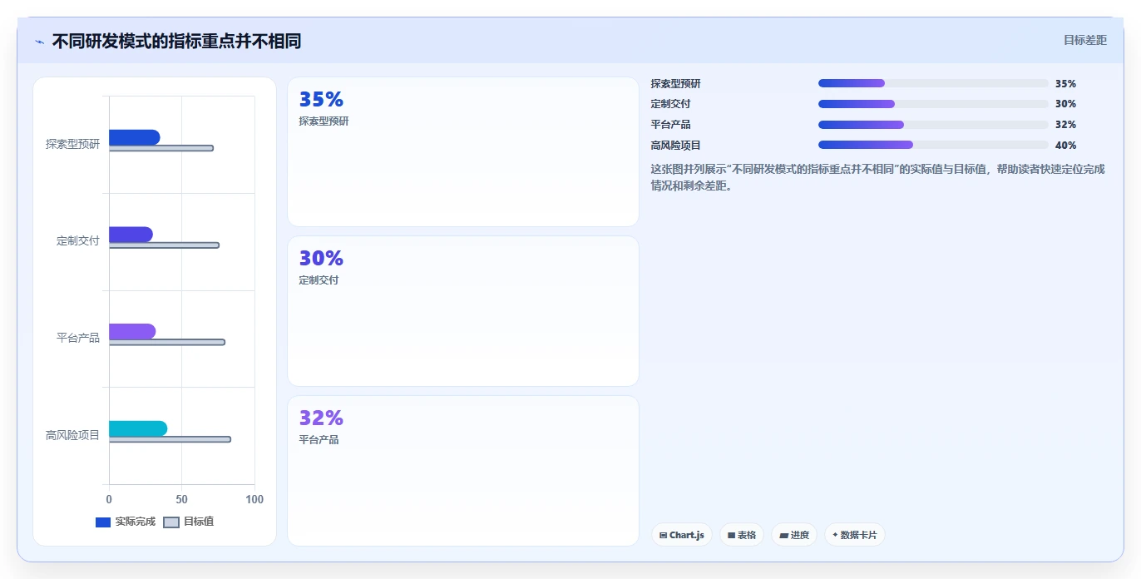The image size is (1141, 579).
Task: Click the 探索型预研 progress bar
Action: tap(933, 83)
